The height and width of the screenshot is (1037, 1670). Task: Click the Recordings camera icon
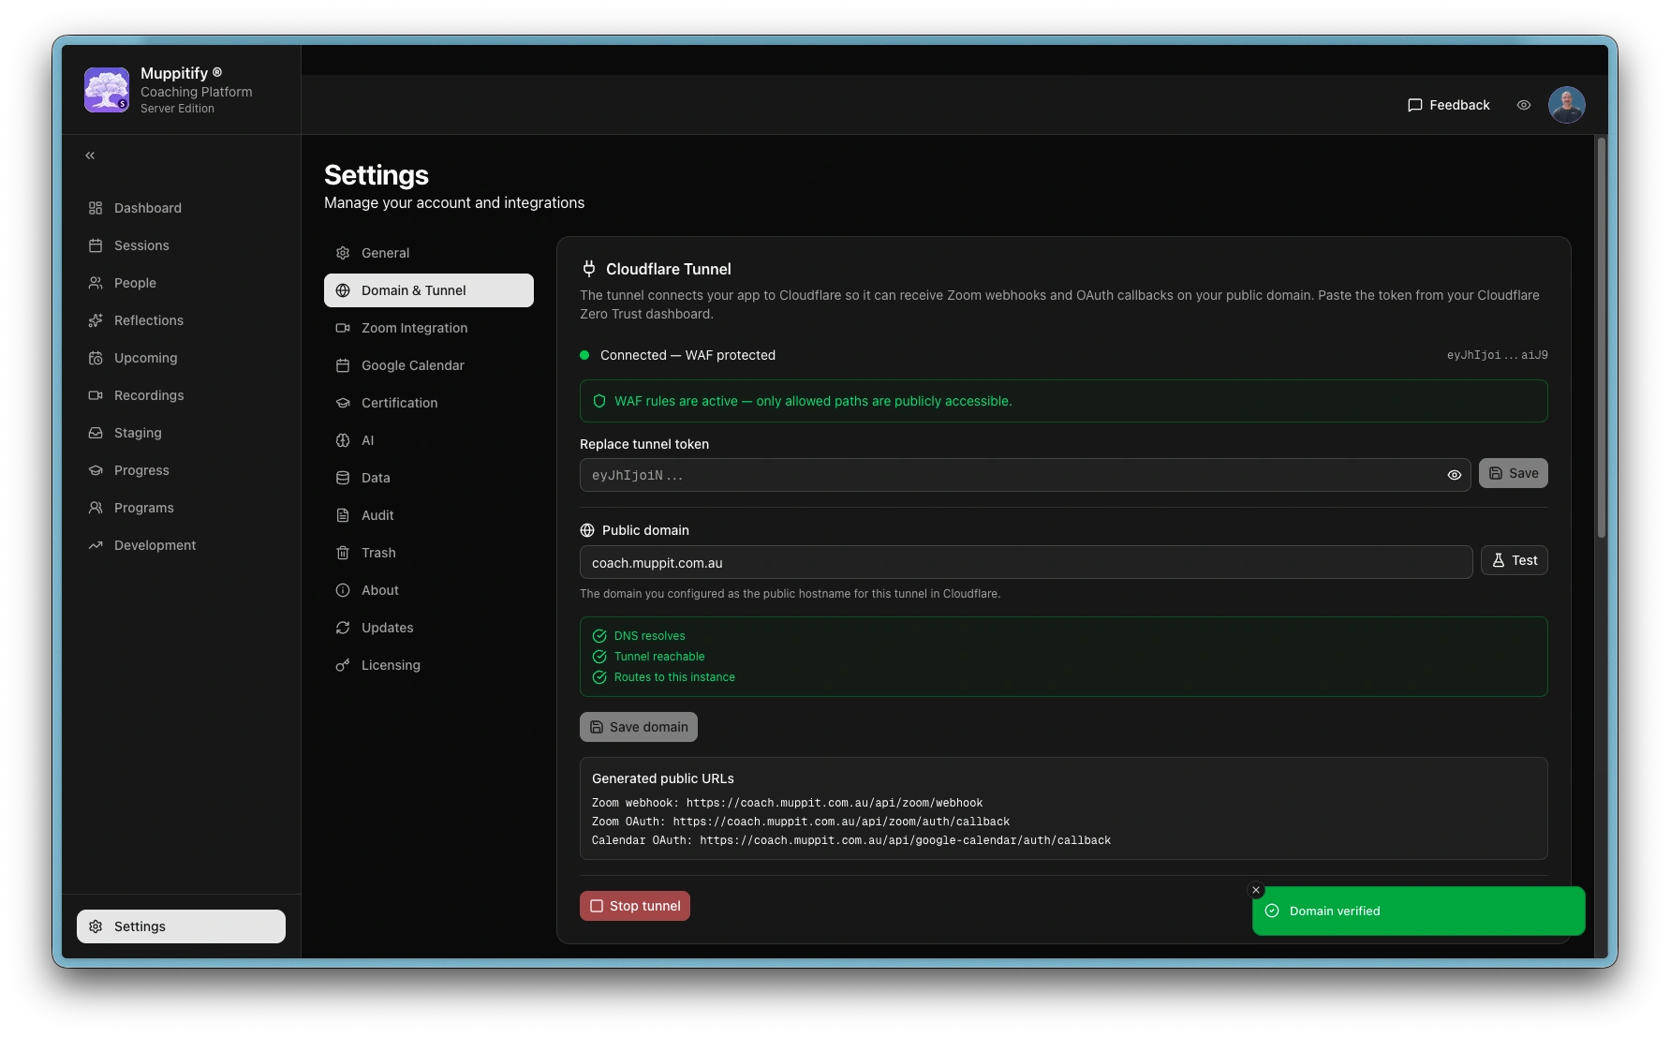(96, 395)
